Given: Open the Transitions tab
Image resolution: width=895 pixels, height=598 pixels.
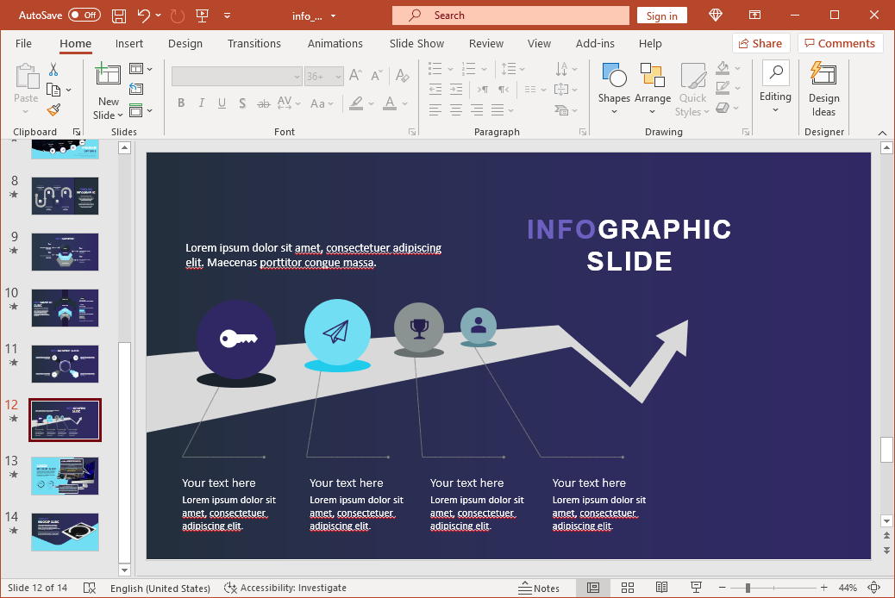Looking at the screenshot, I should tap(254, 43).
